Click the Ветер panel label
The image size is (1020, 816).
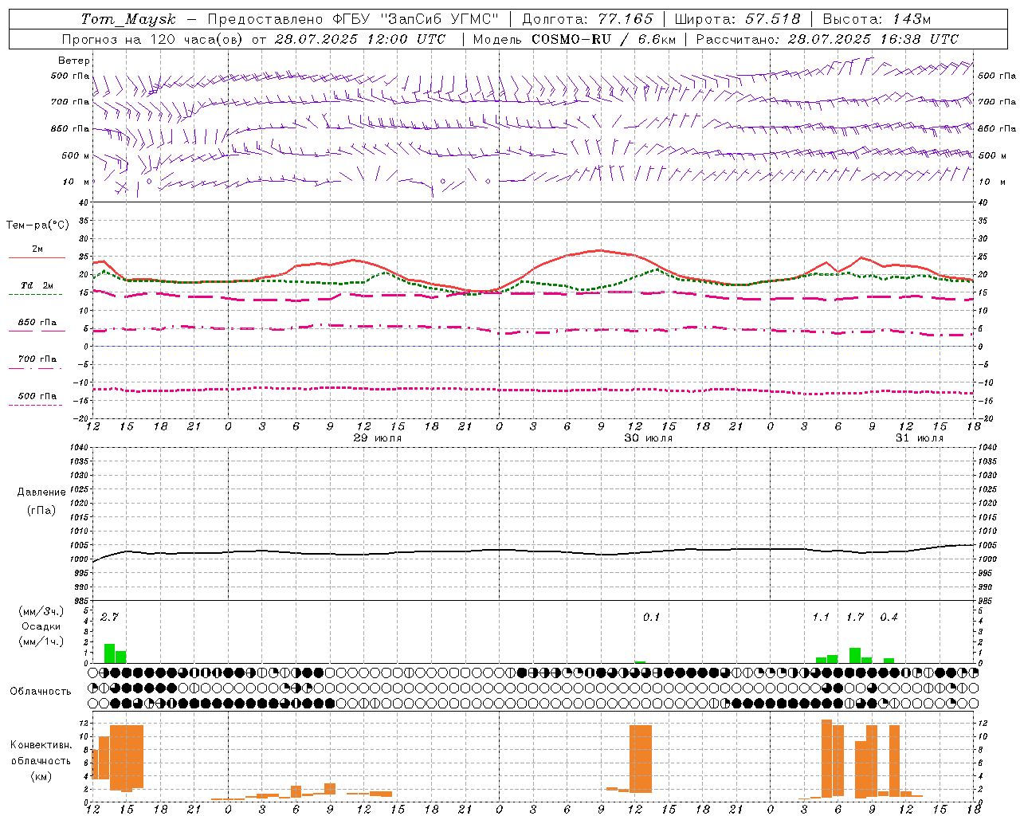pyautogui.click(x=74, y=61)
